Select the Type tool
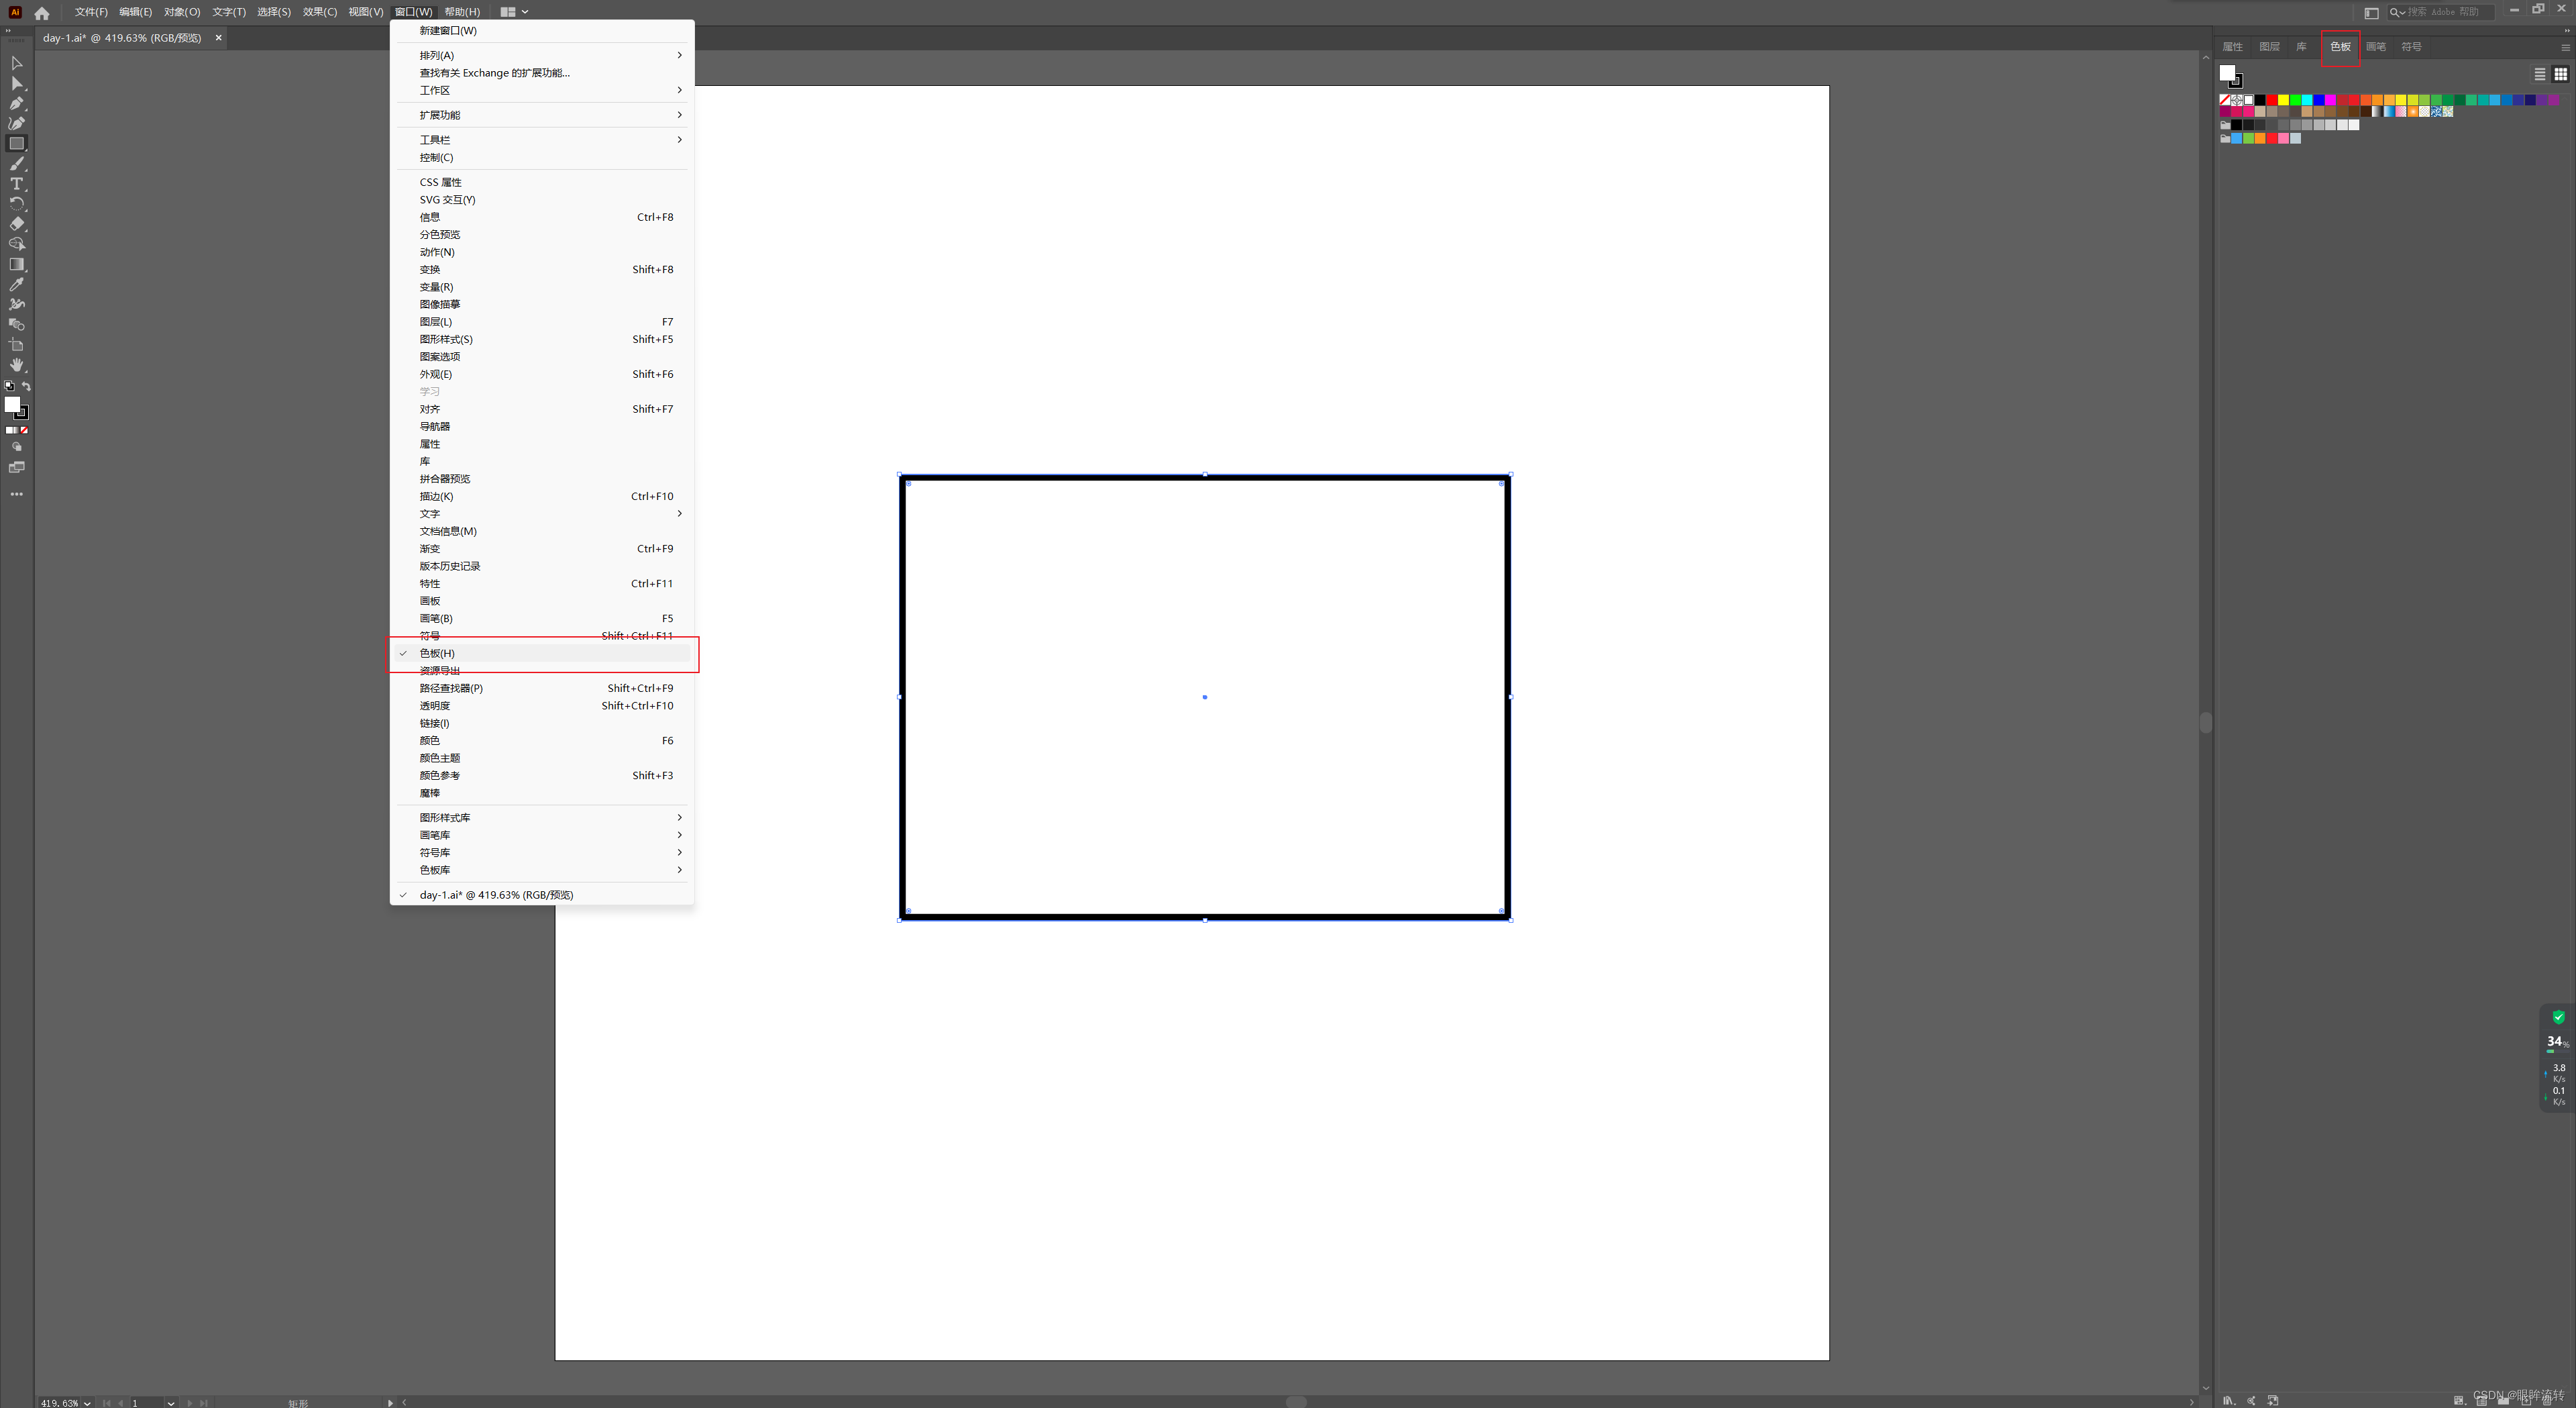2576x1408 pixels. pyautogui.click(x=16, y=183)
